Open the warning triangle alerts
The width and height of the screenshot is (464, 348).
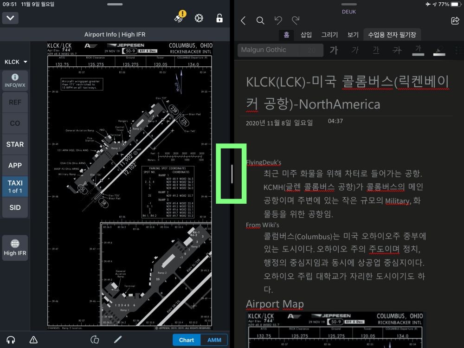[x=33, y=340]
